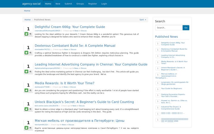Open sidebar link Delightful Cream 666g: Your Complete Guide

pos(173,43)
